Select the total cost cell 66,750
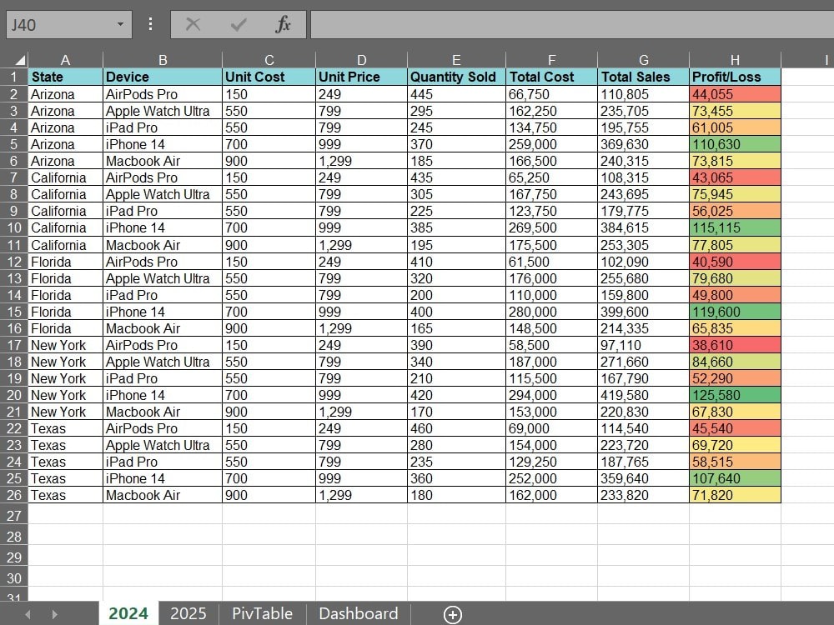This screenshot has height=625, width=834. (551, 94)
